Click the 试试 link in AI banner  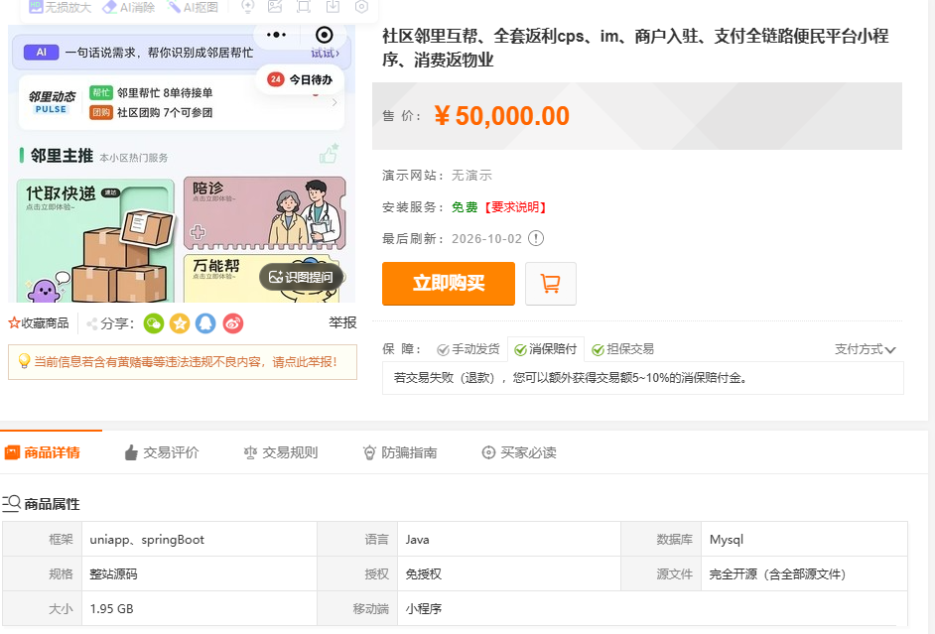click(x=326, y=53)
